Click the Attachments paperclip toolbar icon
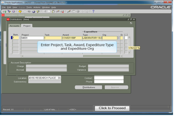Image resolution: width=174 pixels, height=116 pixels. (x=82, y=11)
